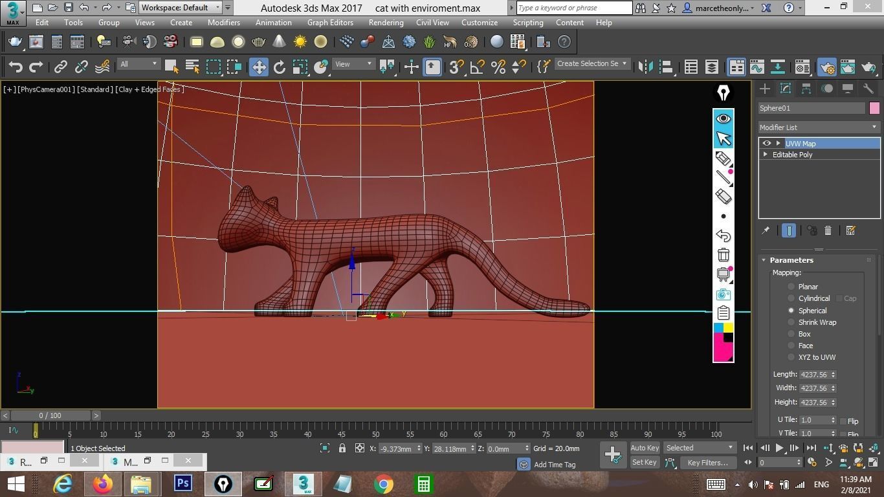
Task: Open the Edit menu
Action: click(x=42, y=23)
